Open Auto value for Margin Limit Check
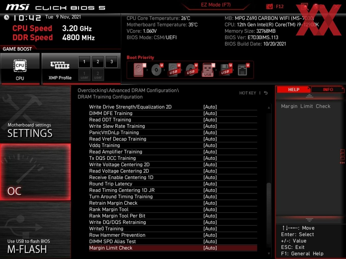Viewport: 346px width, 259px height. click(210, 248)
